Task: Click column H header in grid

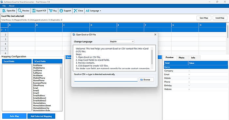Action: pyautogui.click(x=212, y=25)
